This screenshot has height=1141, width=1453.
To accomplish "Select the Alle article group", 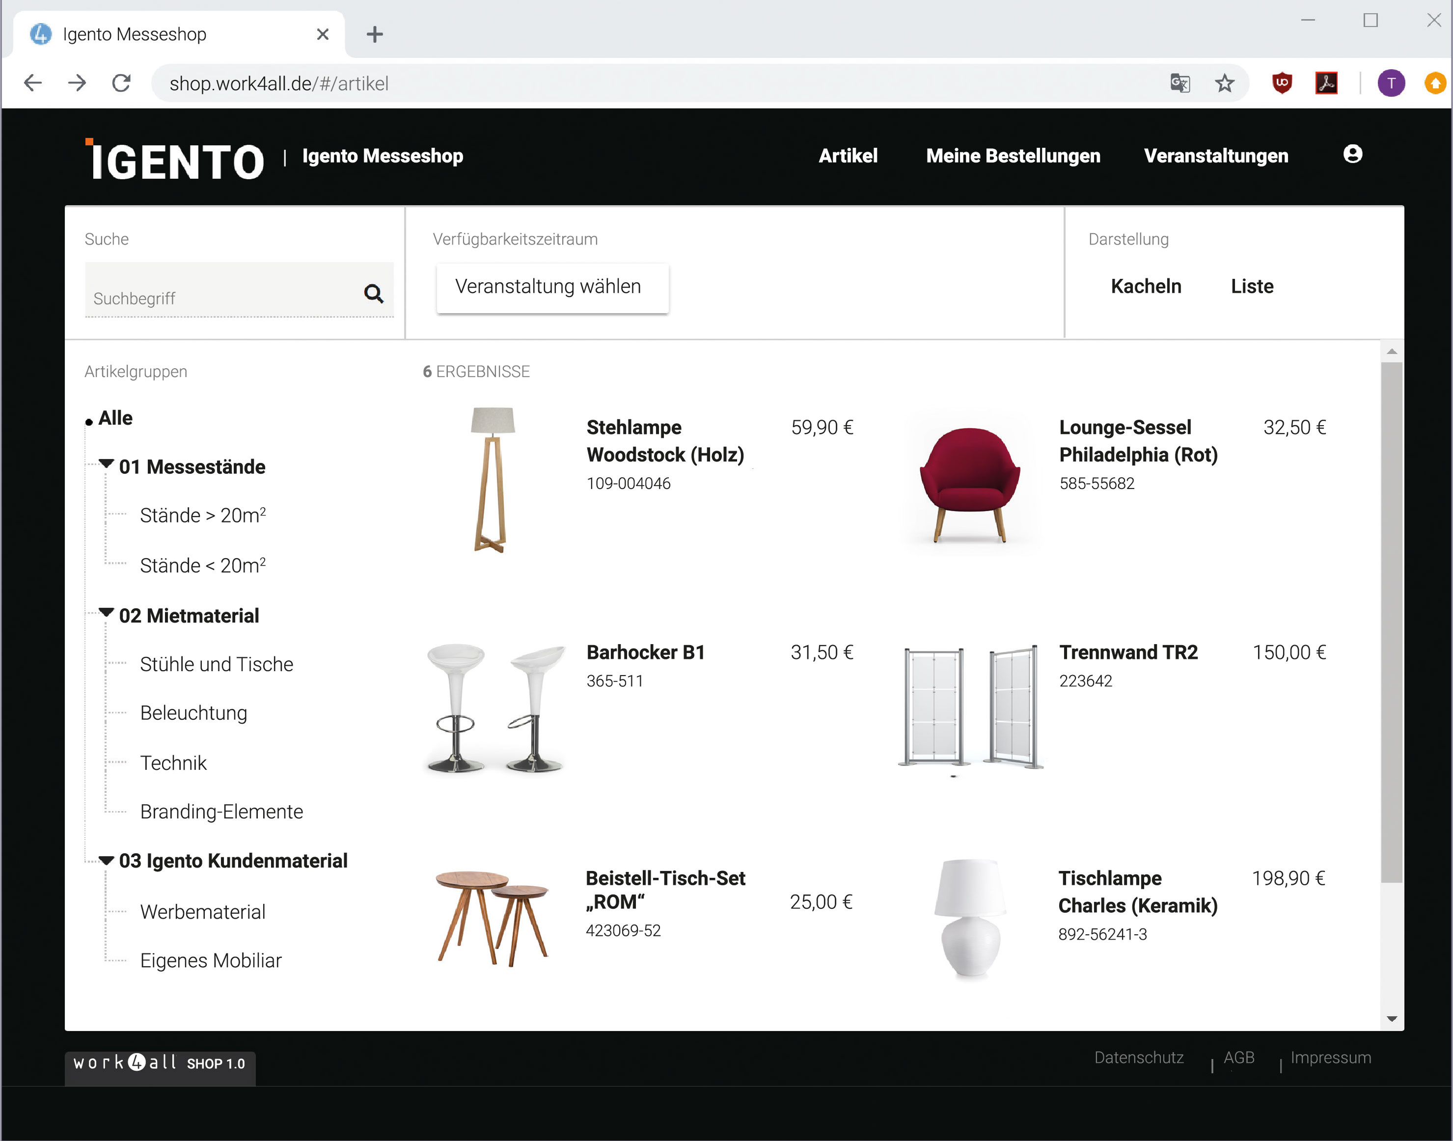I will pos(115,418).
